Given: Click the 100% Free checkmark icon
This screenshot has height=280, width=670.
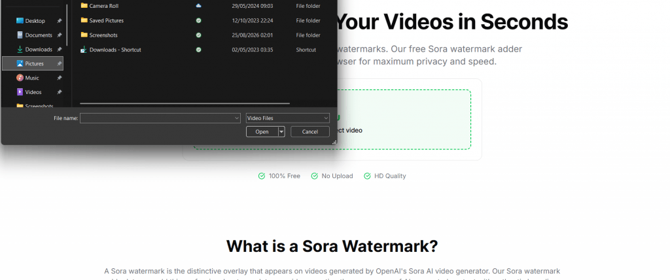Looking at the screenshot, I should click(262, 176).
